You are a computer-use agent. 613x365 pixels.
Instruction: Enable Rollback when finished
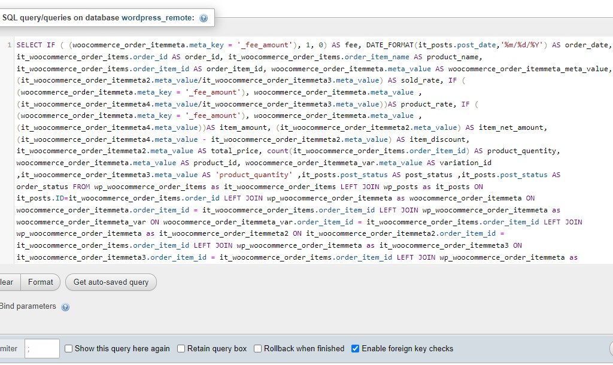click(257, 348)
